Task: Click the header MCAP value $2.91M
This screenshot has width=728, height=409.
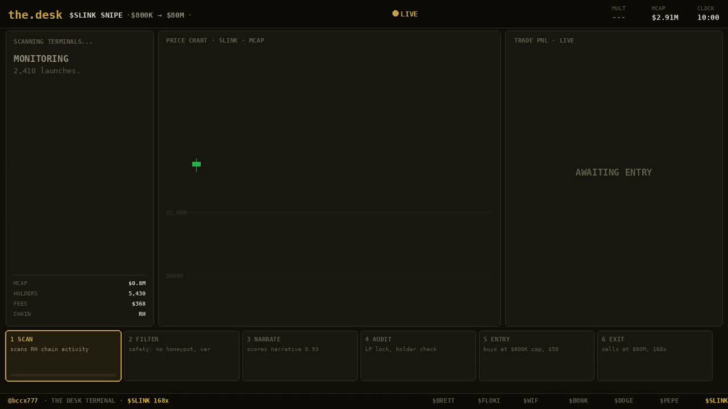Action: 665,18
